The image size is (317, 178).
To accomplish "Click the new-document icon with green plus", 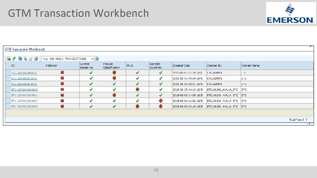I will (9, 59).
